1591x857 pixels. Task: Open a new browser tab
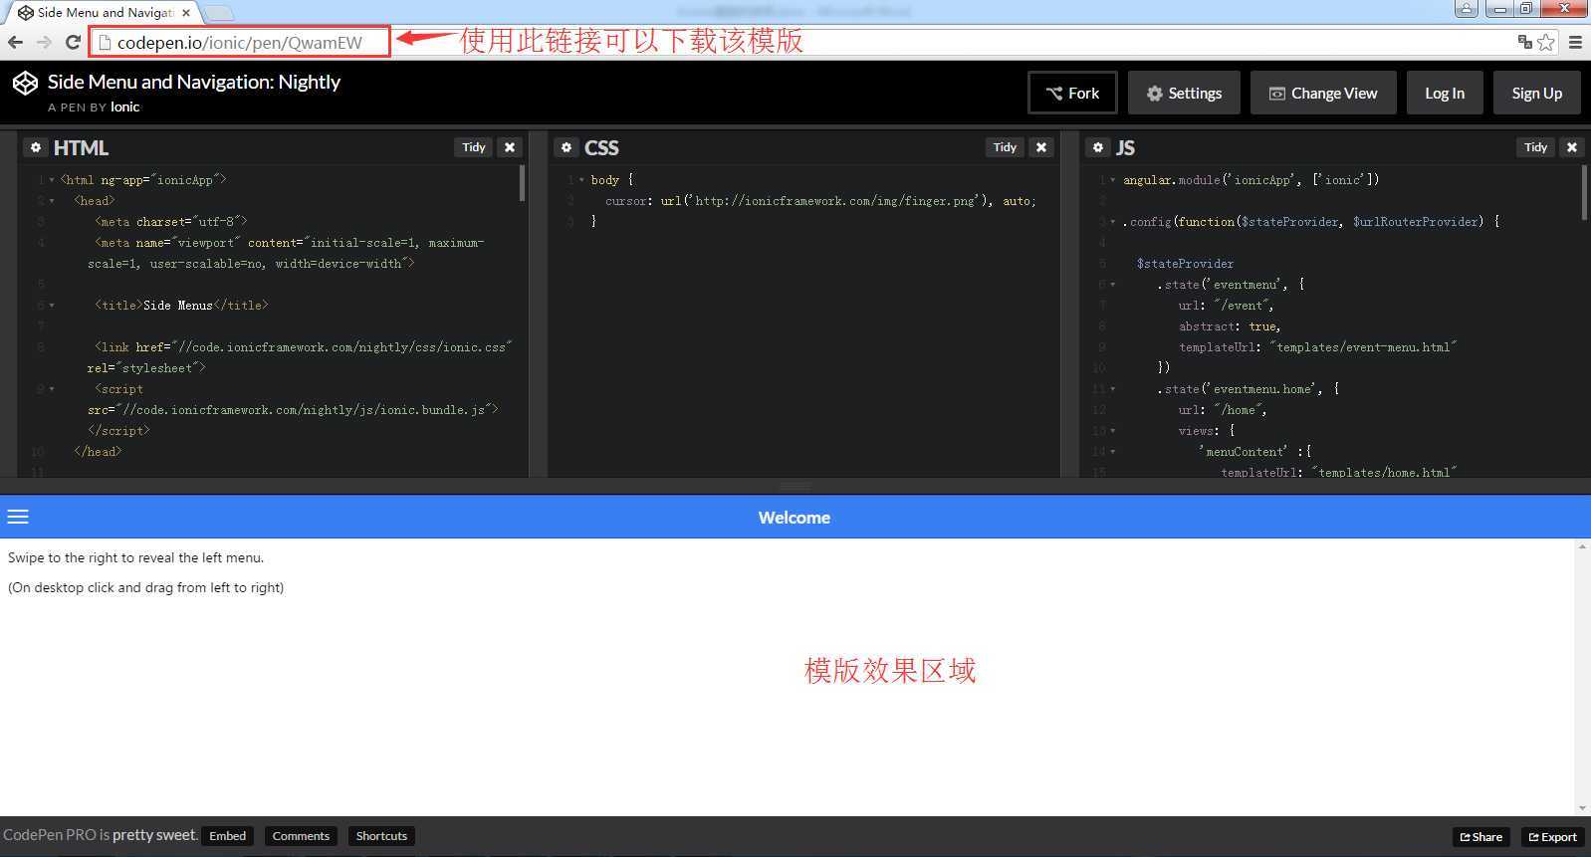(x=218, y=13)
